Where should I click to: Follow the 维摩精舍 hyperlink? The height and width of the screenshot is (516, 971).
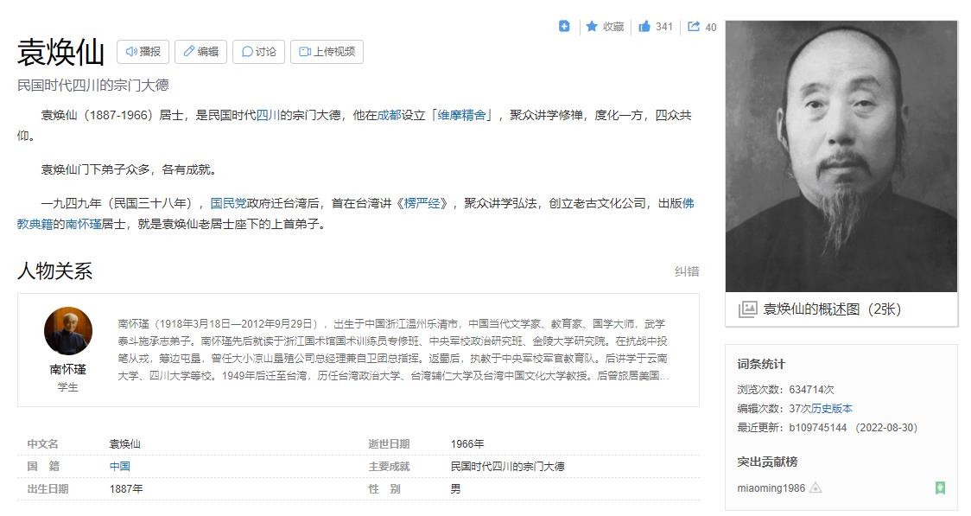pos(461,115)
